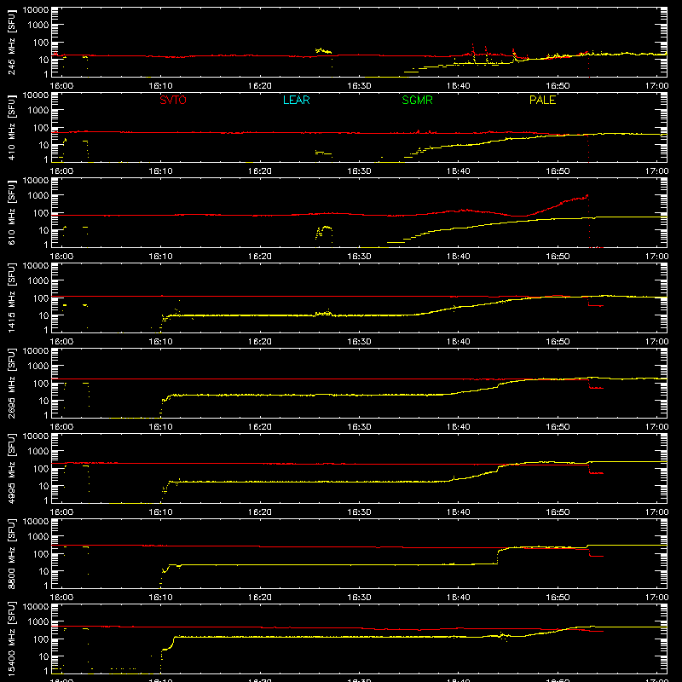
Task: Click 16:10 tick under the 1415 MHz panel
Action: [x=160, y=342]
